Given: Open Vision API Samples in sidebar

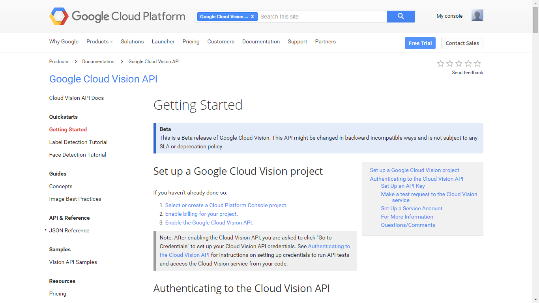Looking at the screenshot, I should (x=73, y=262).
